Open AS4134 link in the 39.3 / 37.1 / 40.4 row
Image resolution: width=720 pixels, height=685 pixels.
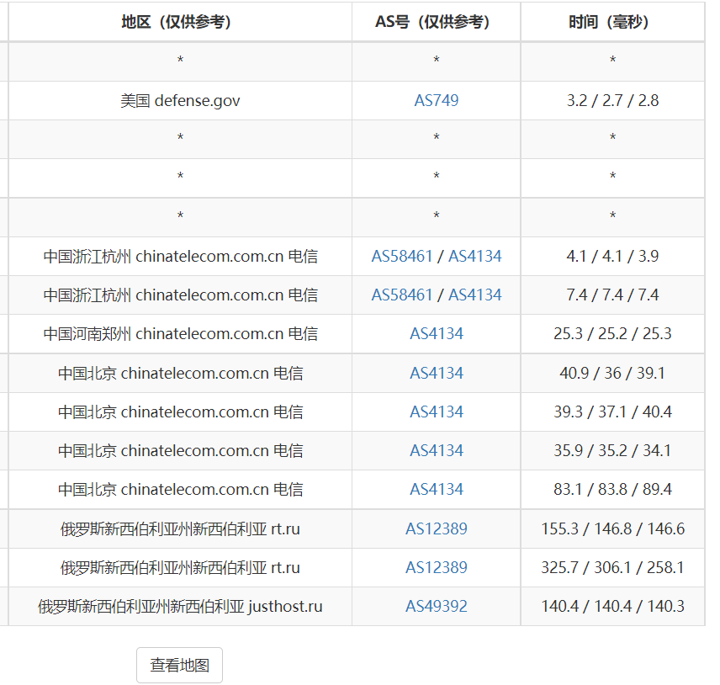[437, 412]
